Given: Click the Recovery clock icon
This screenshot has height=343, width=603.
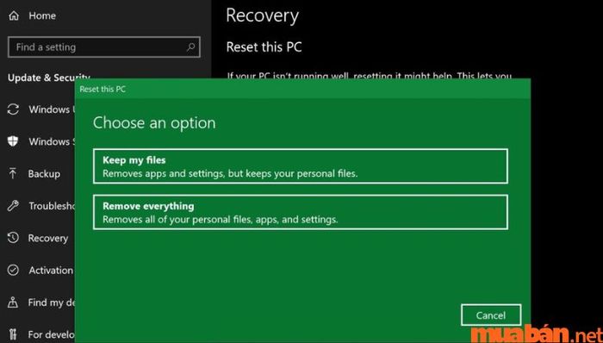Looking at the screenshot, I should point(13,238).
